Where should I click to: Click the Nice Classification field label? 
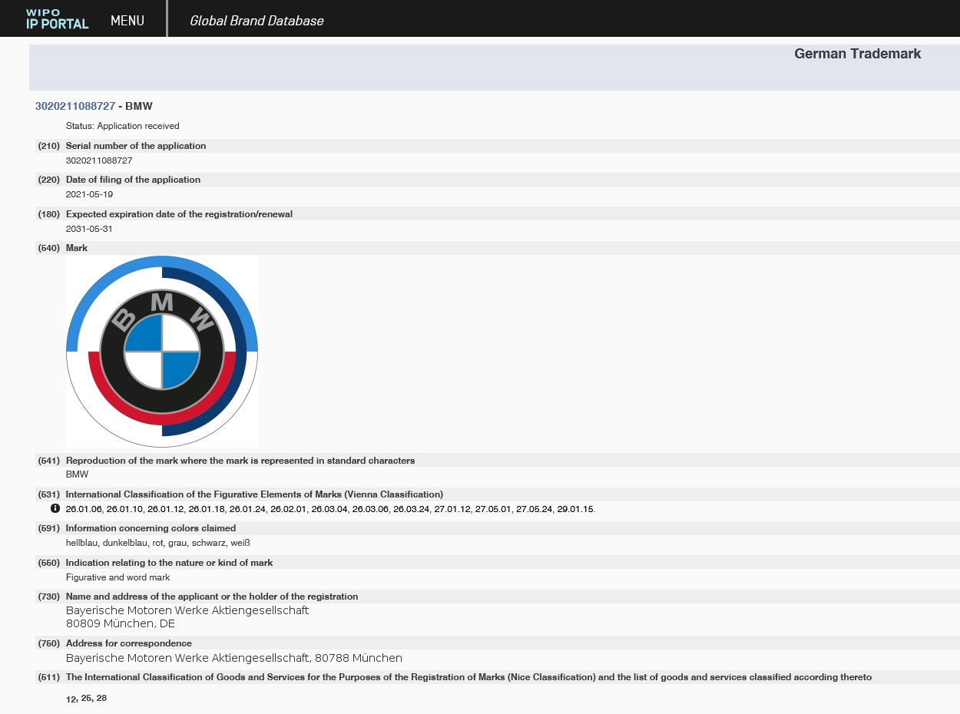click(x=468, y=677)
